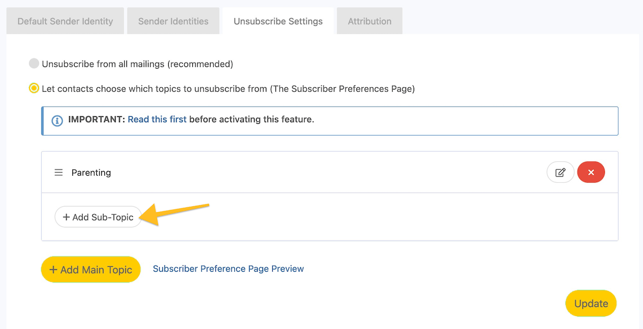Click the plus icon in Add Main Topic
The image size is (643, 329).
(54, 269)
